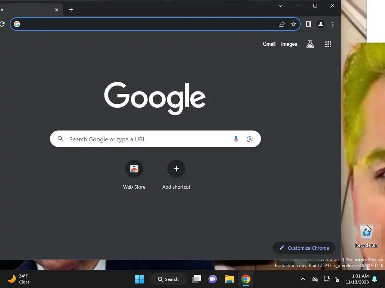
Task: Click the Search Google or type a URL box
Action: coord(155,139)
